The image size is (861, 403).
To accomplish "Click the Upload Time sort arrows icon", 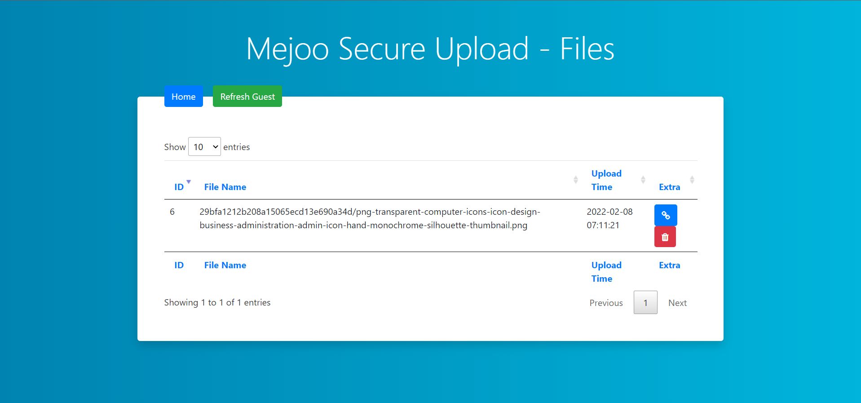I will [643, 180].
